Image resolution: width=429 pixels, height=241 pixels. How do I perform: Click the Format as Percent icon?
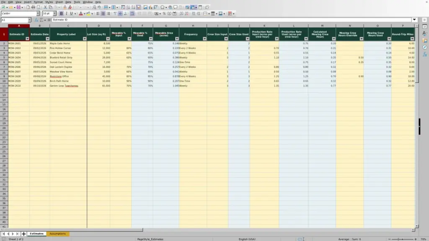(x=164, y=13)
